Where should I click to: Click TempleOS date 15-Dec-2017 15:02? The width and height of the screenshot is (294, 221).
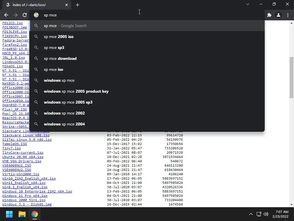[x=124, y=144]
